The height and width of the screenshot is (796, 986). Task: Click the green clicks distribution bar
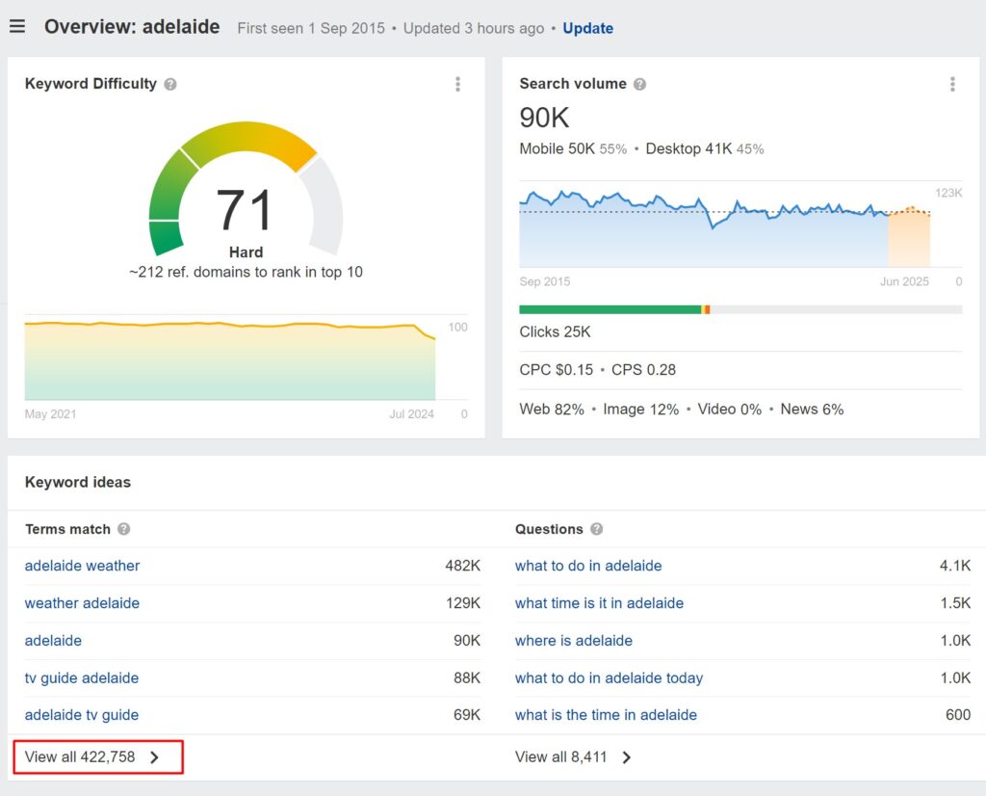pyautogui.click(x=610, y=309)
